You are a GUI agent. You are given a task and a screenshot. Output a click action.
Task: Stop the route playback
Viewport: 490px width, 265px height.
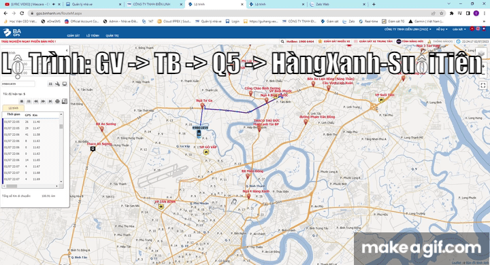[x=22, y=101]
